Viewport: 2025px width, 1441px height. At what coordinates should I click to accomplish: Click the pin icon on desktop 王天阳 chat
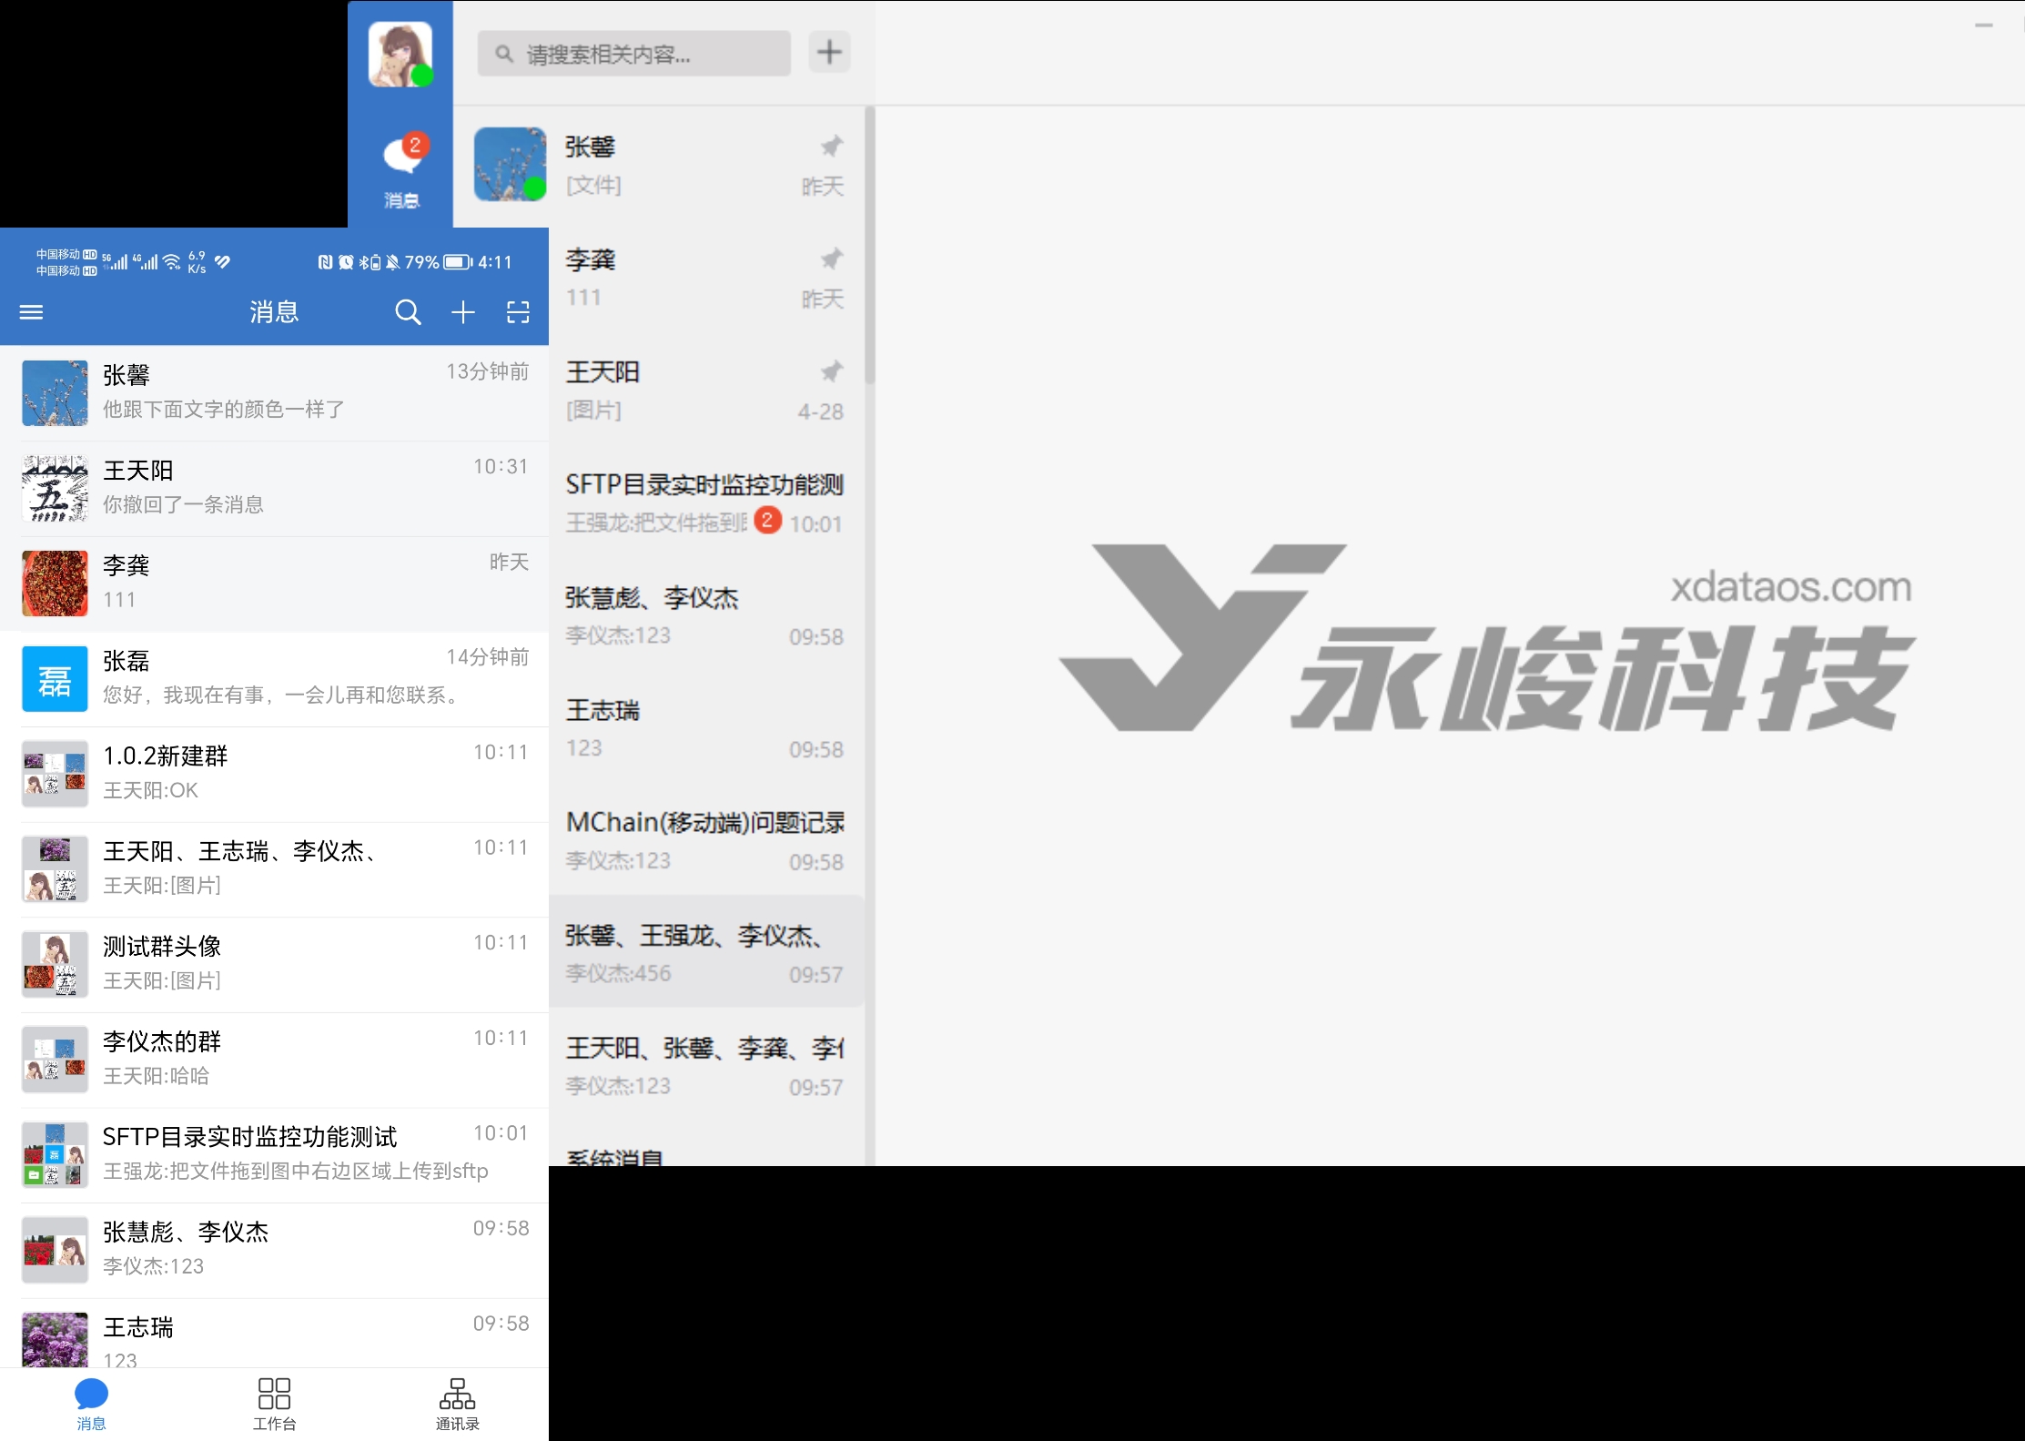[x=831, y=371]
